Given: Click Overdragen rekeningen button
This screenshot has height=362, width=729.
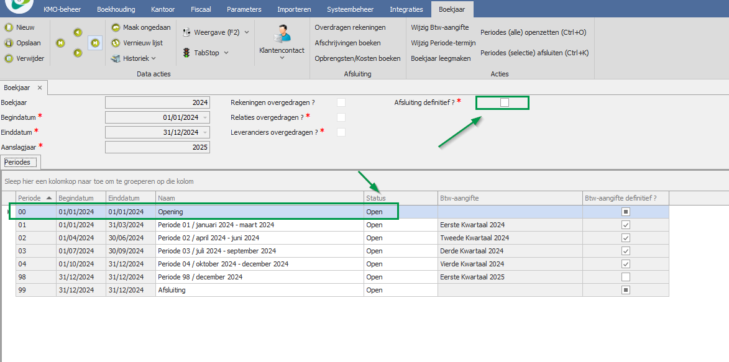Looking at the screenshot, I should (x=350, y=27).
